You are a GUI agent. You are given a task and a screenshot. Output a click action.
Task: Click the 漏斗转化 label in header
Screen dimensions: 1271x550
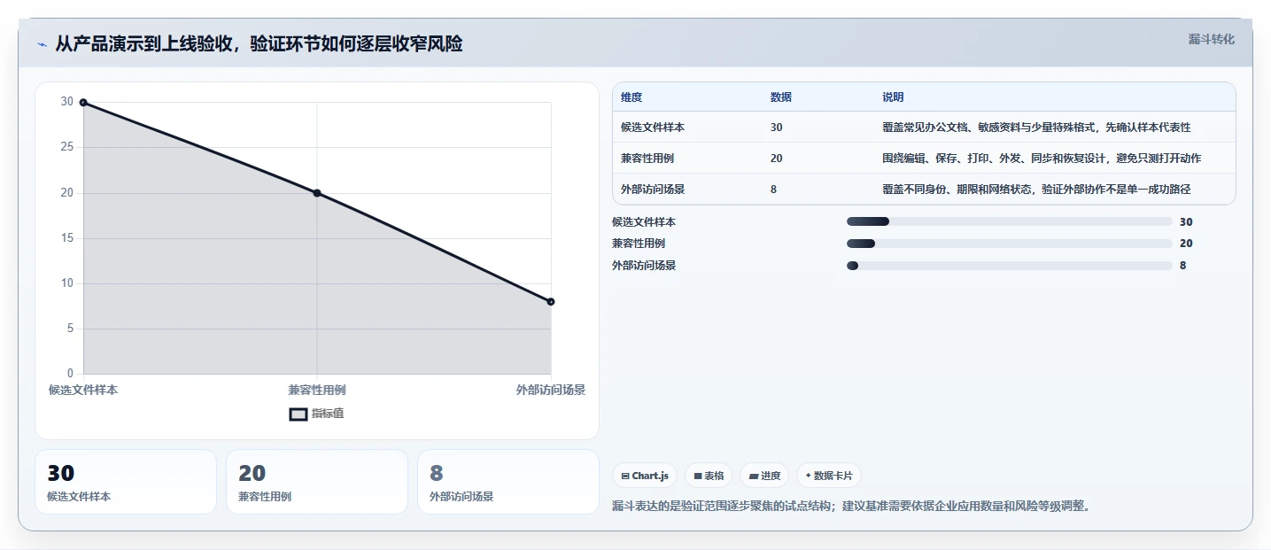(1211, 39)
